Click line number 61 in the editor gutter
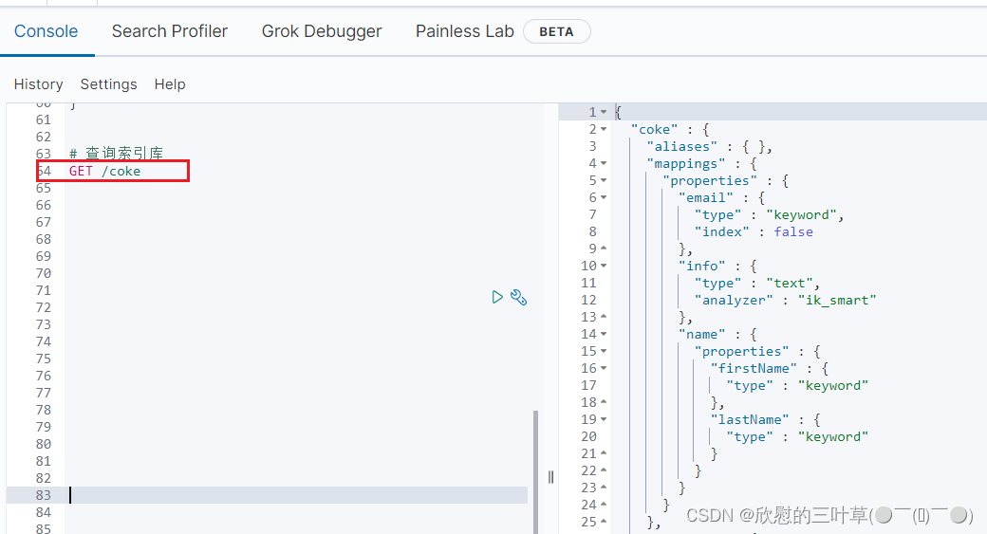Viewport: 987px width, 534px height. [x=44, y=120]
